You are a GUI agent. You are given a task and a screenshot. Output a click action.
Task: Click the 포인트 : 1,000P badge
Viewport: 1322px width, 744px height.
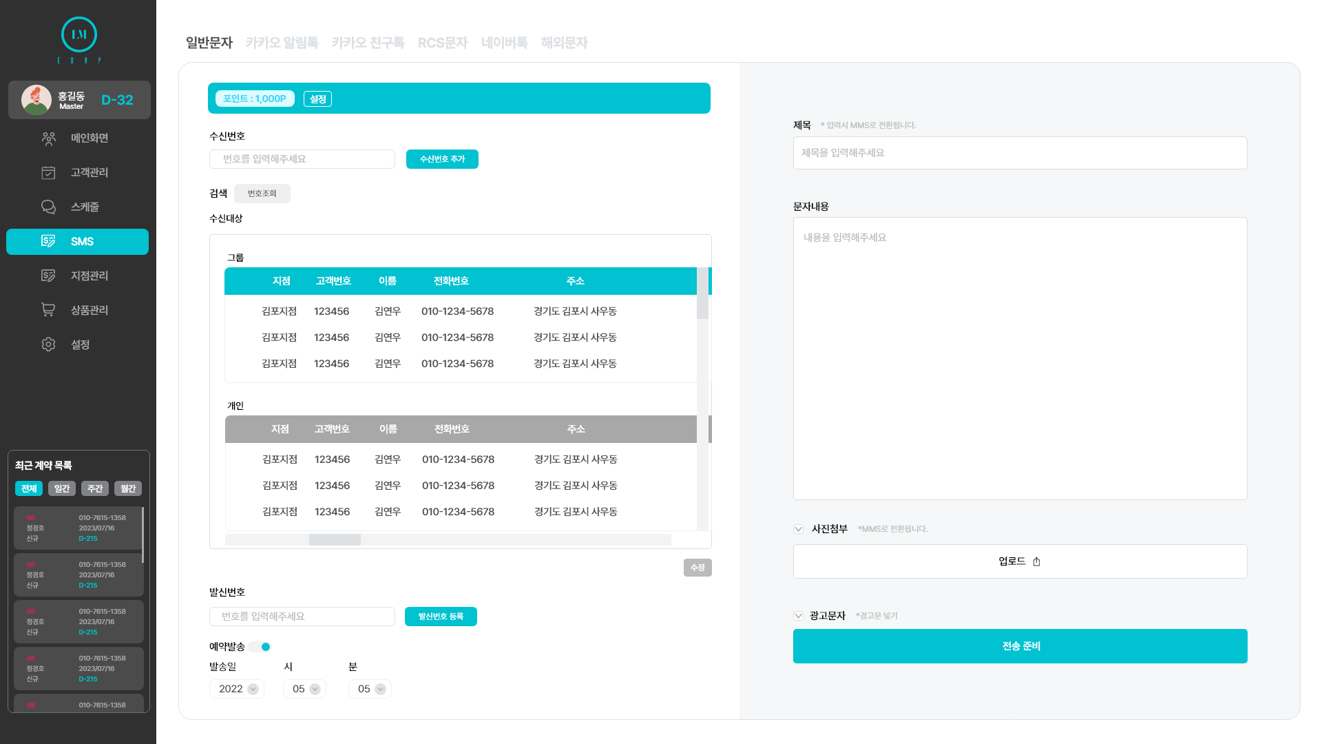(x=255, y=99)
